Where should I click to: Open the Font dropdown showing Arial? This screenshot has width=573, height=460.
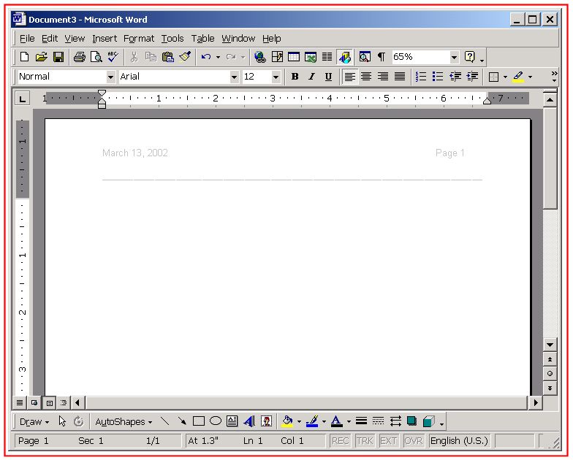click(235, 77)
